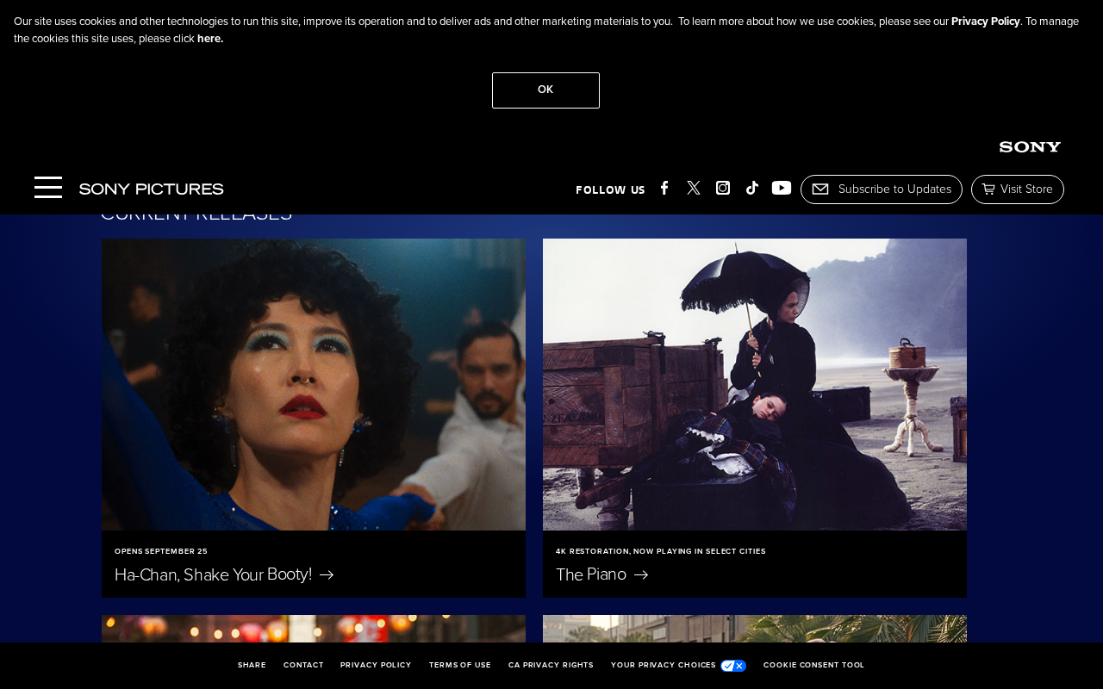Open Sony Pictures TikTok profile
The width and height of the screenshot is (1103, 689).
(752, 188)
